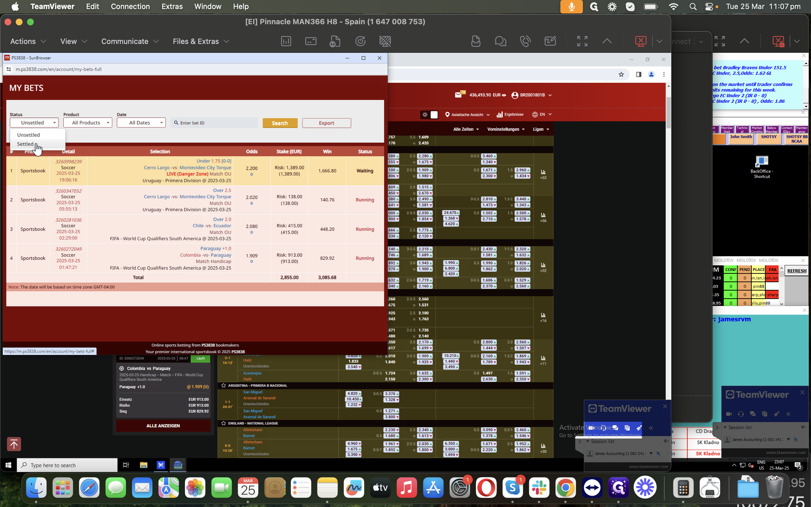
Task: Click the whiteboard annotate icon
Action: (550, 41)
